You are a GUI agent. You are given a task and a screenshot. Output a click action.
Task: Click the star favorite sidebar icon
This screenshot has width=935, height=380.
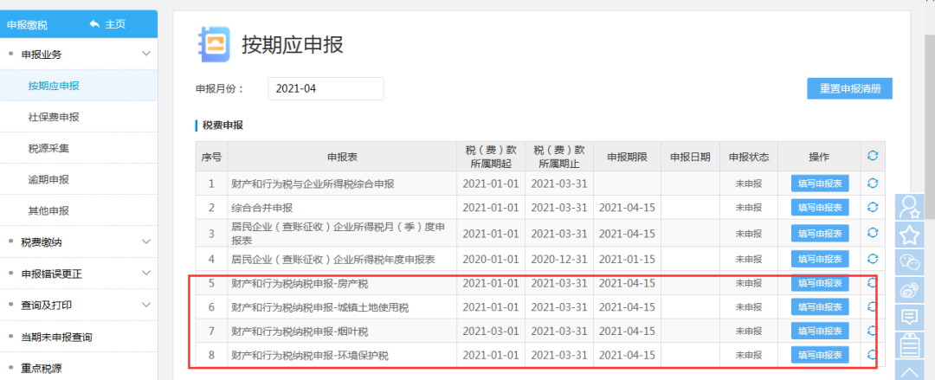909,235
